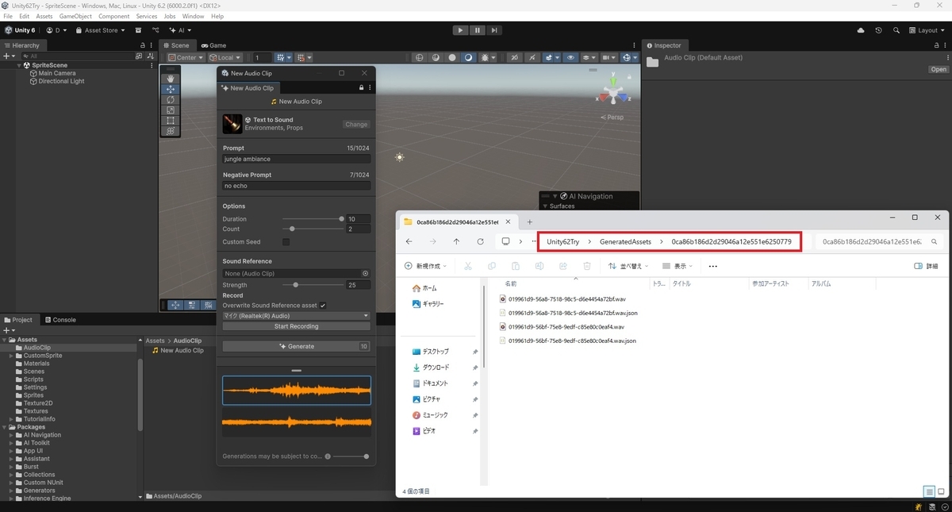Open the Center pivot dropdown
The width and height of the screenshot is (952, 512).
click(x=186, y=57)
